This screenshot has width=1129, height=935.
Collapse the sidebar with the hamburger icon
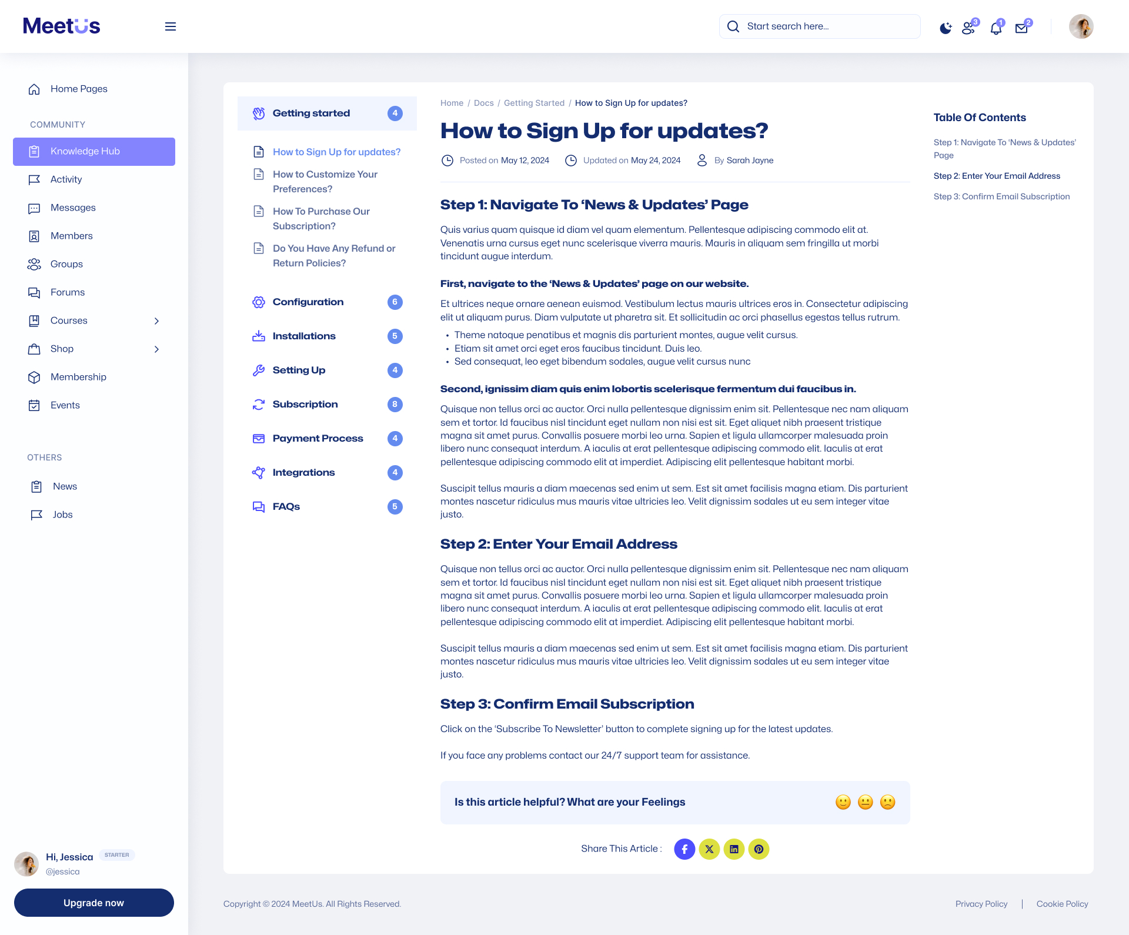click(x=170, y=26)
